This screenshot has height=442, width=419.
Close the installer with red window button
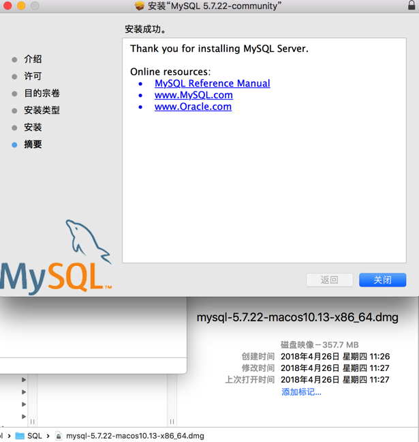[x=7, y=5]
